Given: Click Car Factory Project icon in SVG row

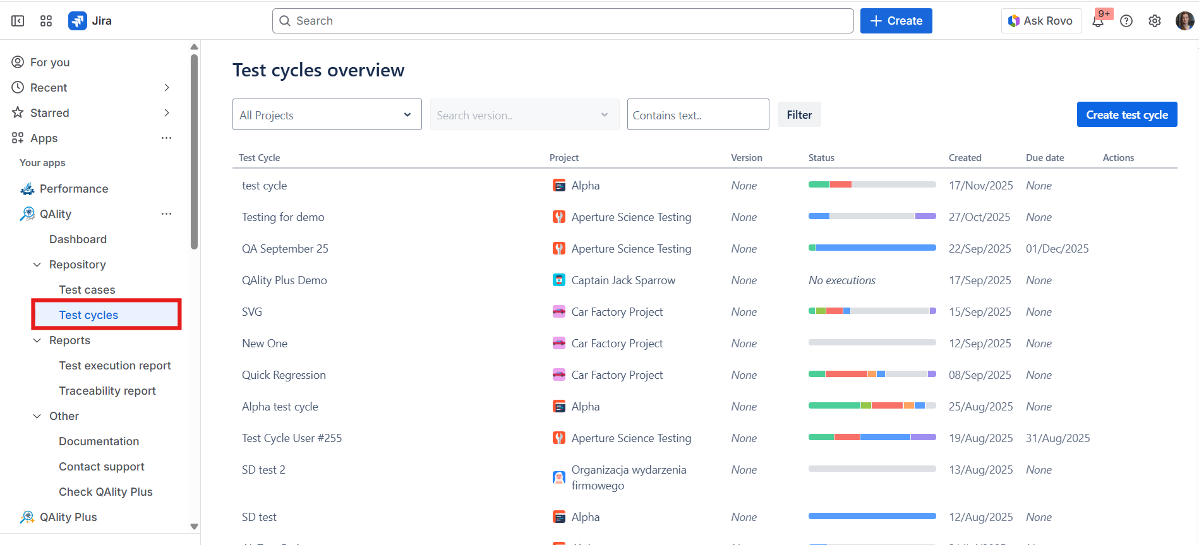Looking at the screenshot, I should 559,311.
